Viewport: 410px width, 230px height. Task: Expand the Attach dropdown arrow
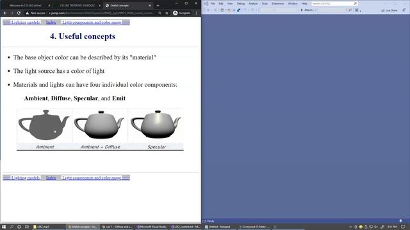[x=316, y=10]
